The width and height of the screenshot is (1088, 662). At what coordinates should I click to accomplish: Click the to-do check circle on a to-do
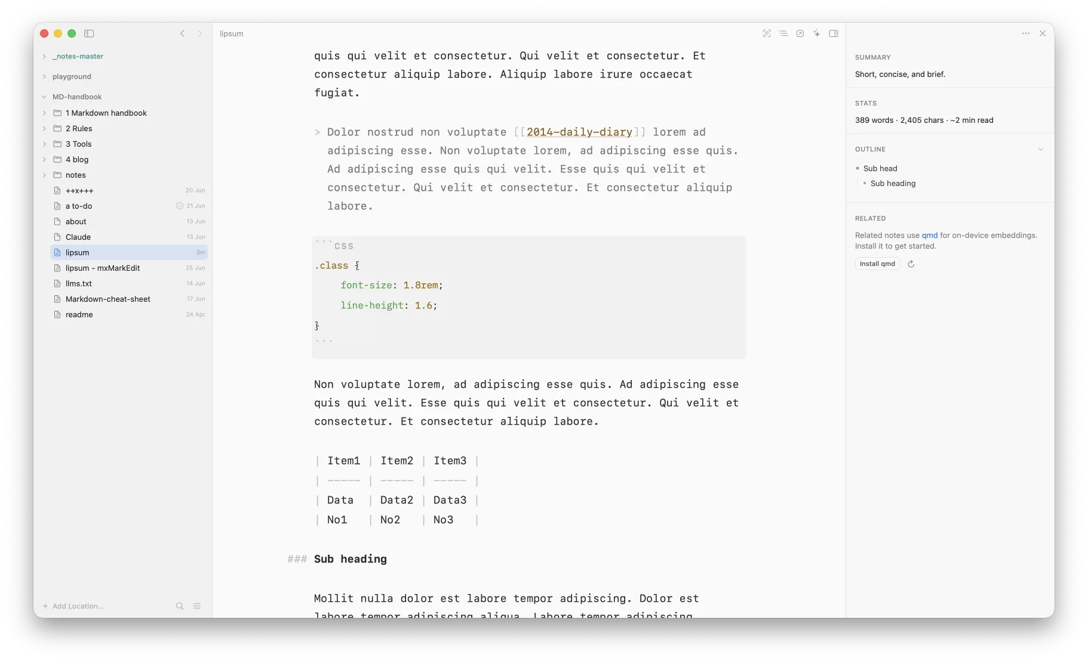pyautogui.click(x=180, y=206)
